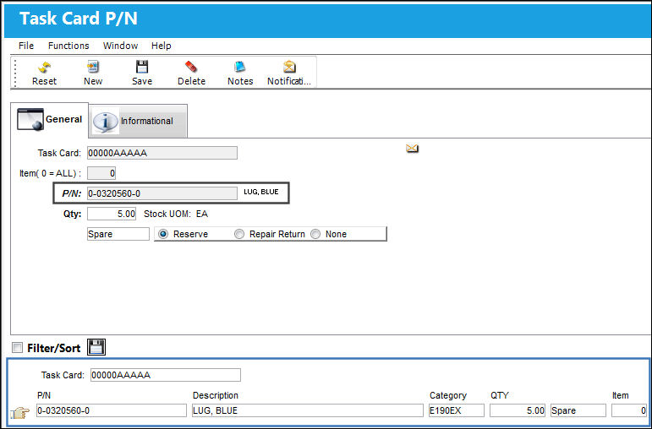The image size is (652, 429).
Task: Click the Category column header
Action: [448, 395]
